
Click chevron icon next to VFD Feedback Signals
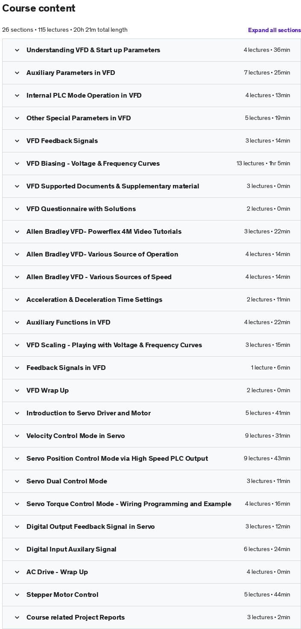(17, 141)
